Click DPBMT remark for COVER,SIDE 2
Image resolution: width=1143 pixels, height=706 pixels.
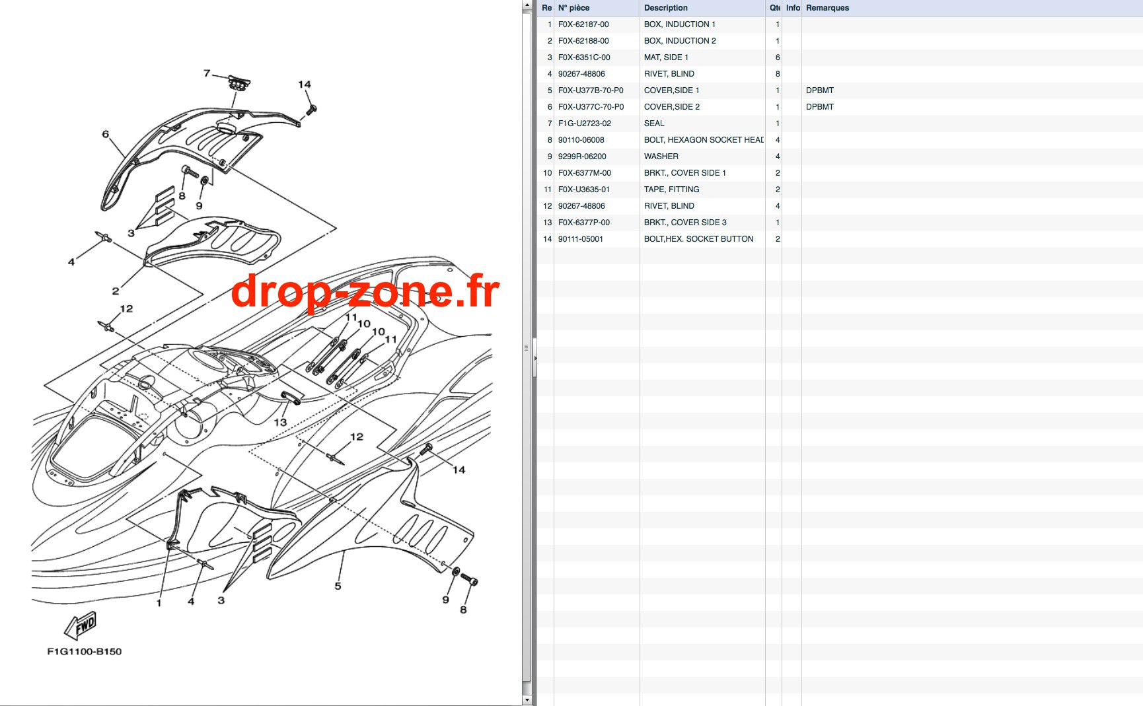tap(820, 107)
